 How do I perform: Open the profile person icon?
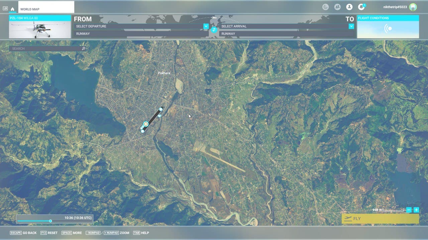(349, 7)
